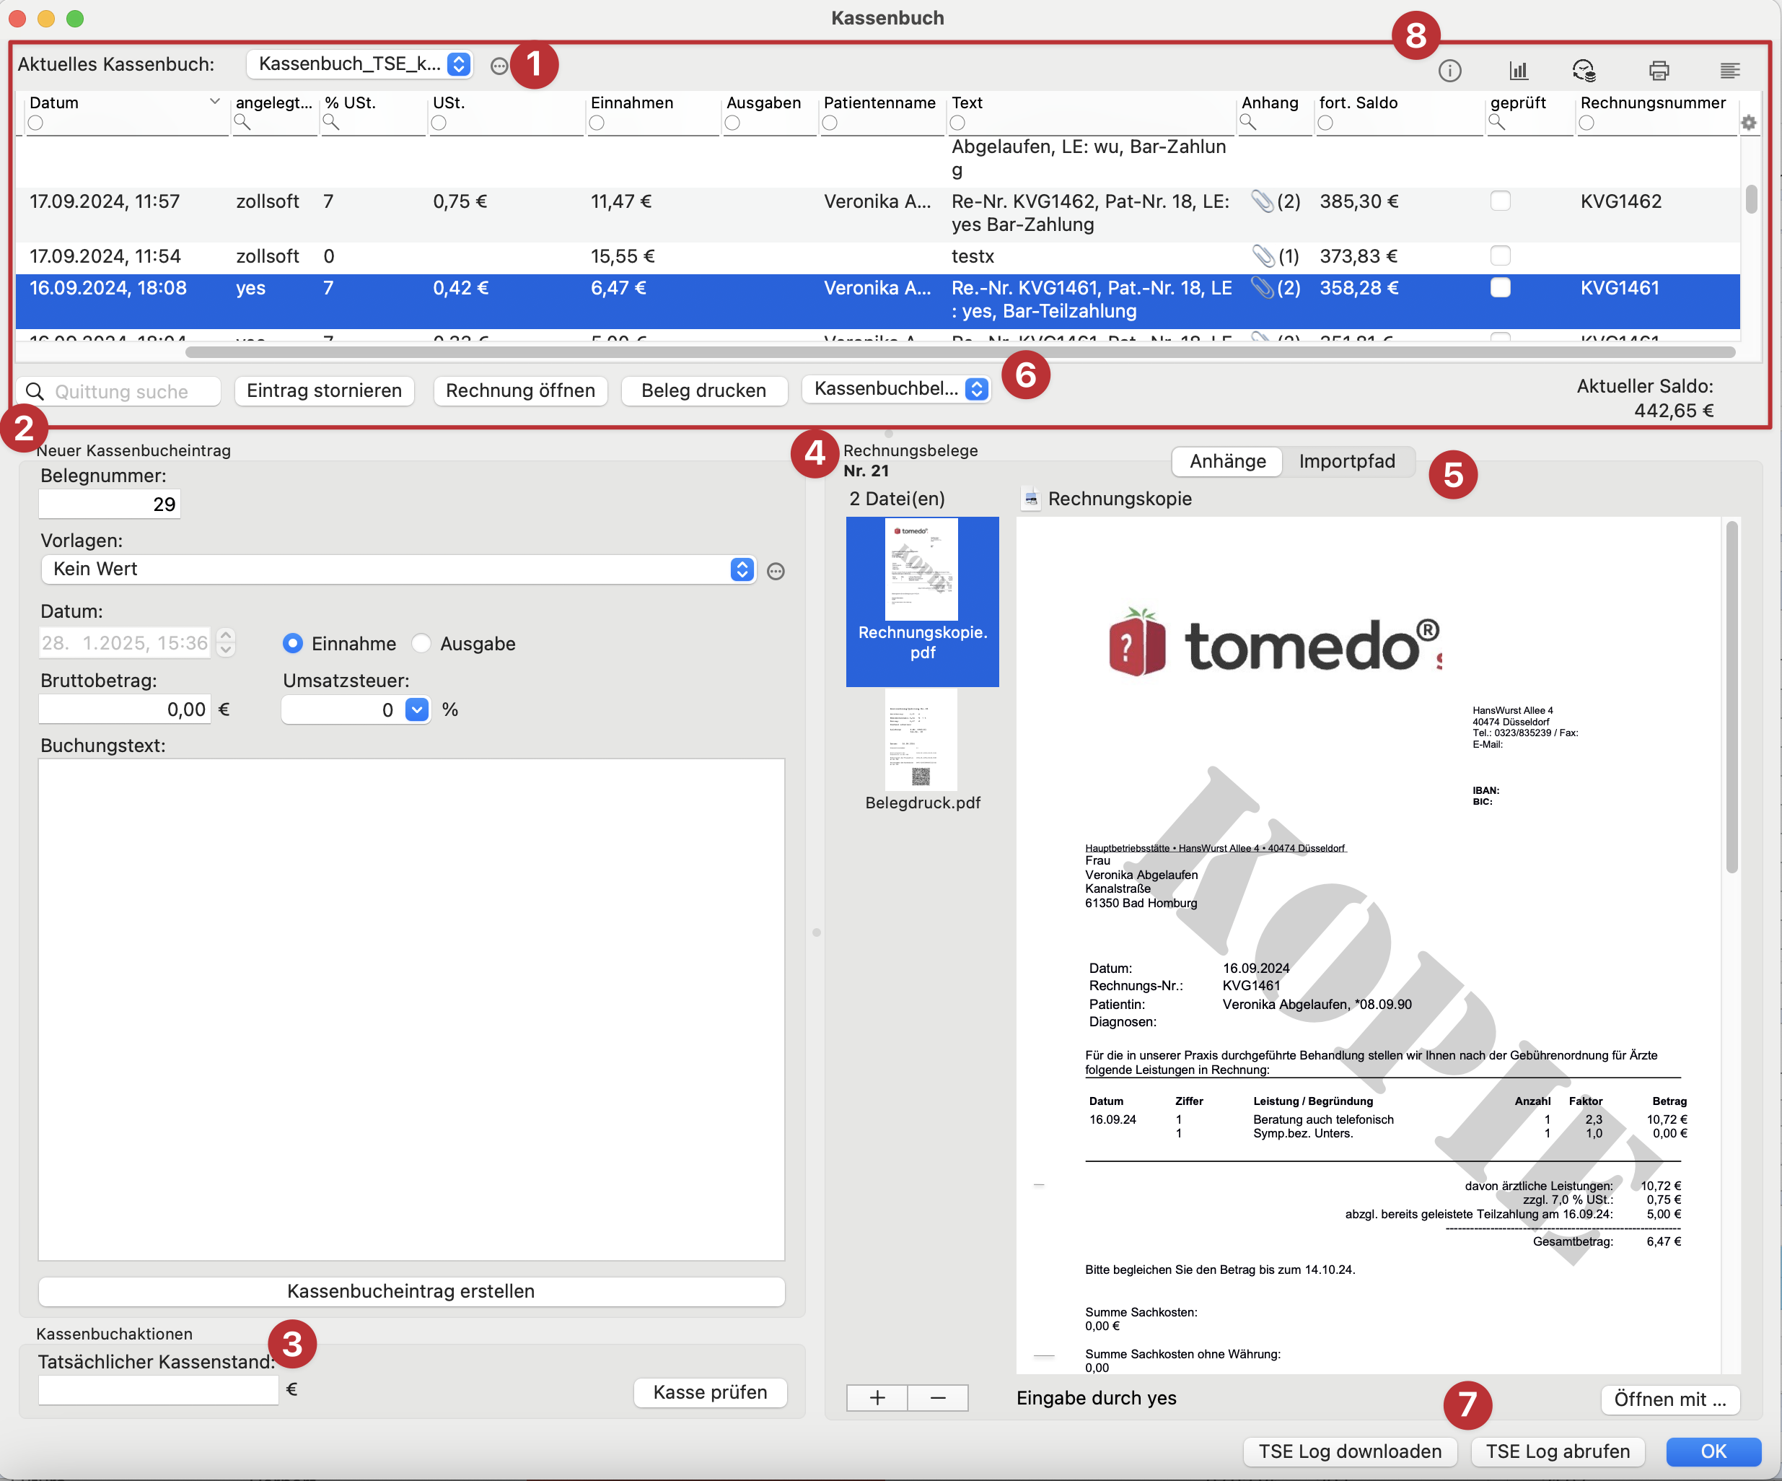The width and height of the screenshot is (1782, 1481).
Task: Click the Rechnungskopie PDF document icon
Action: pos(1031,499)
